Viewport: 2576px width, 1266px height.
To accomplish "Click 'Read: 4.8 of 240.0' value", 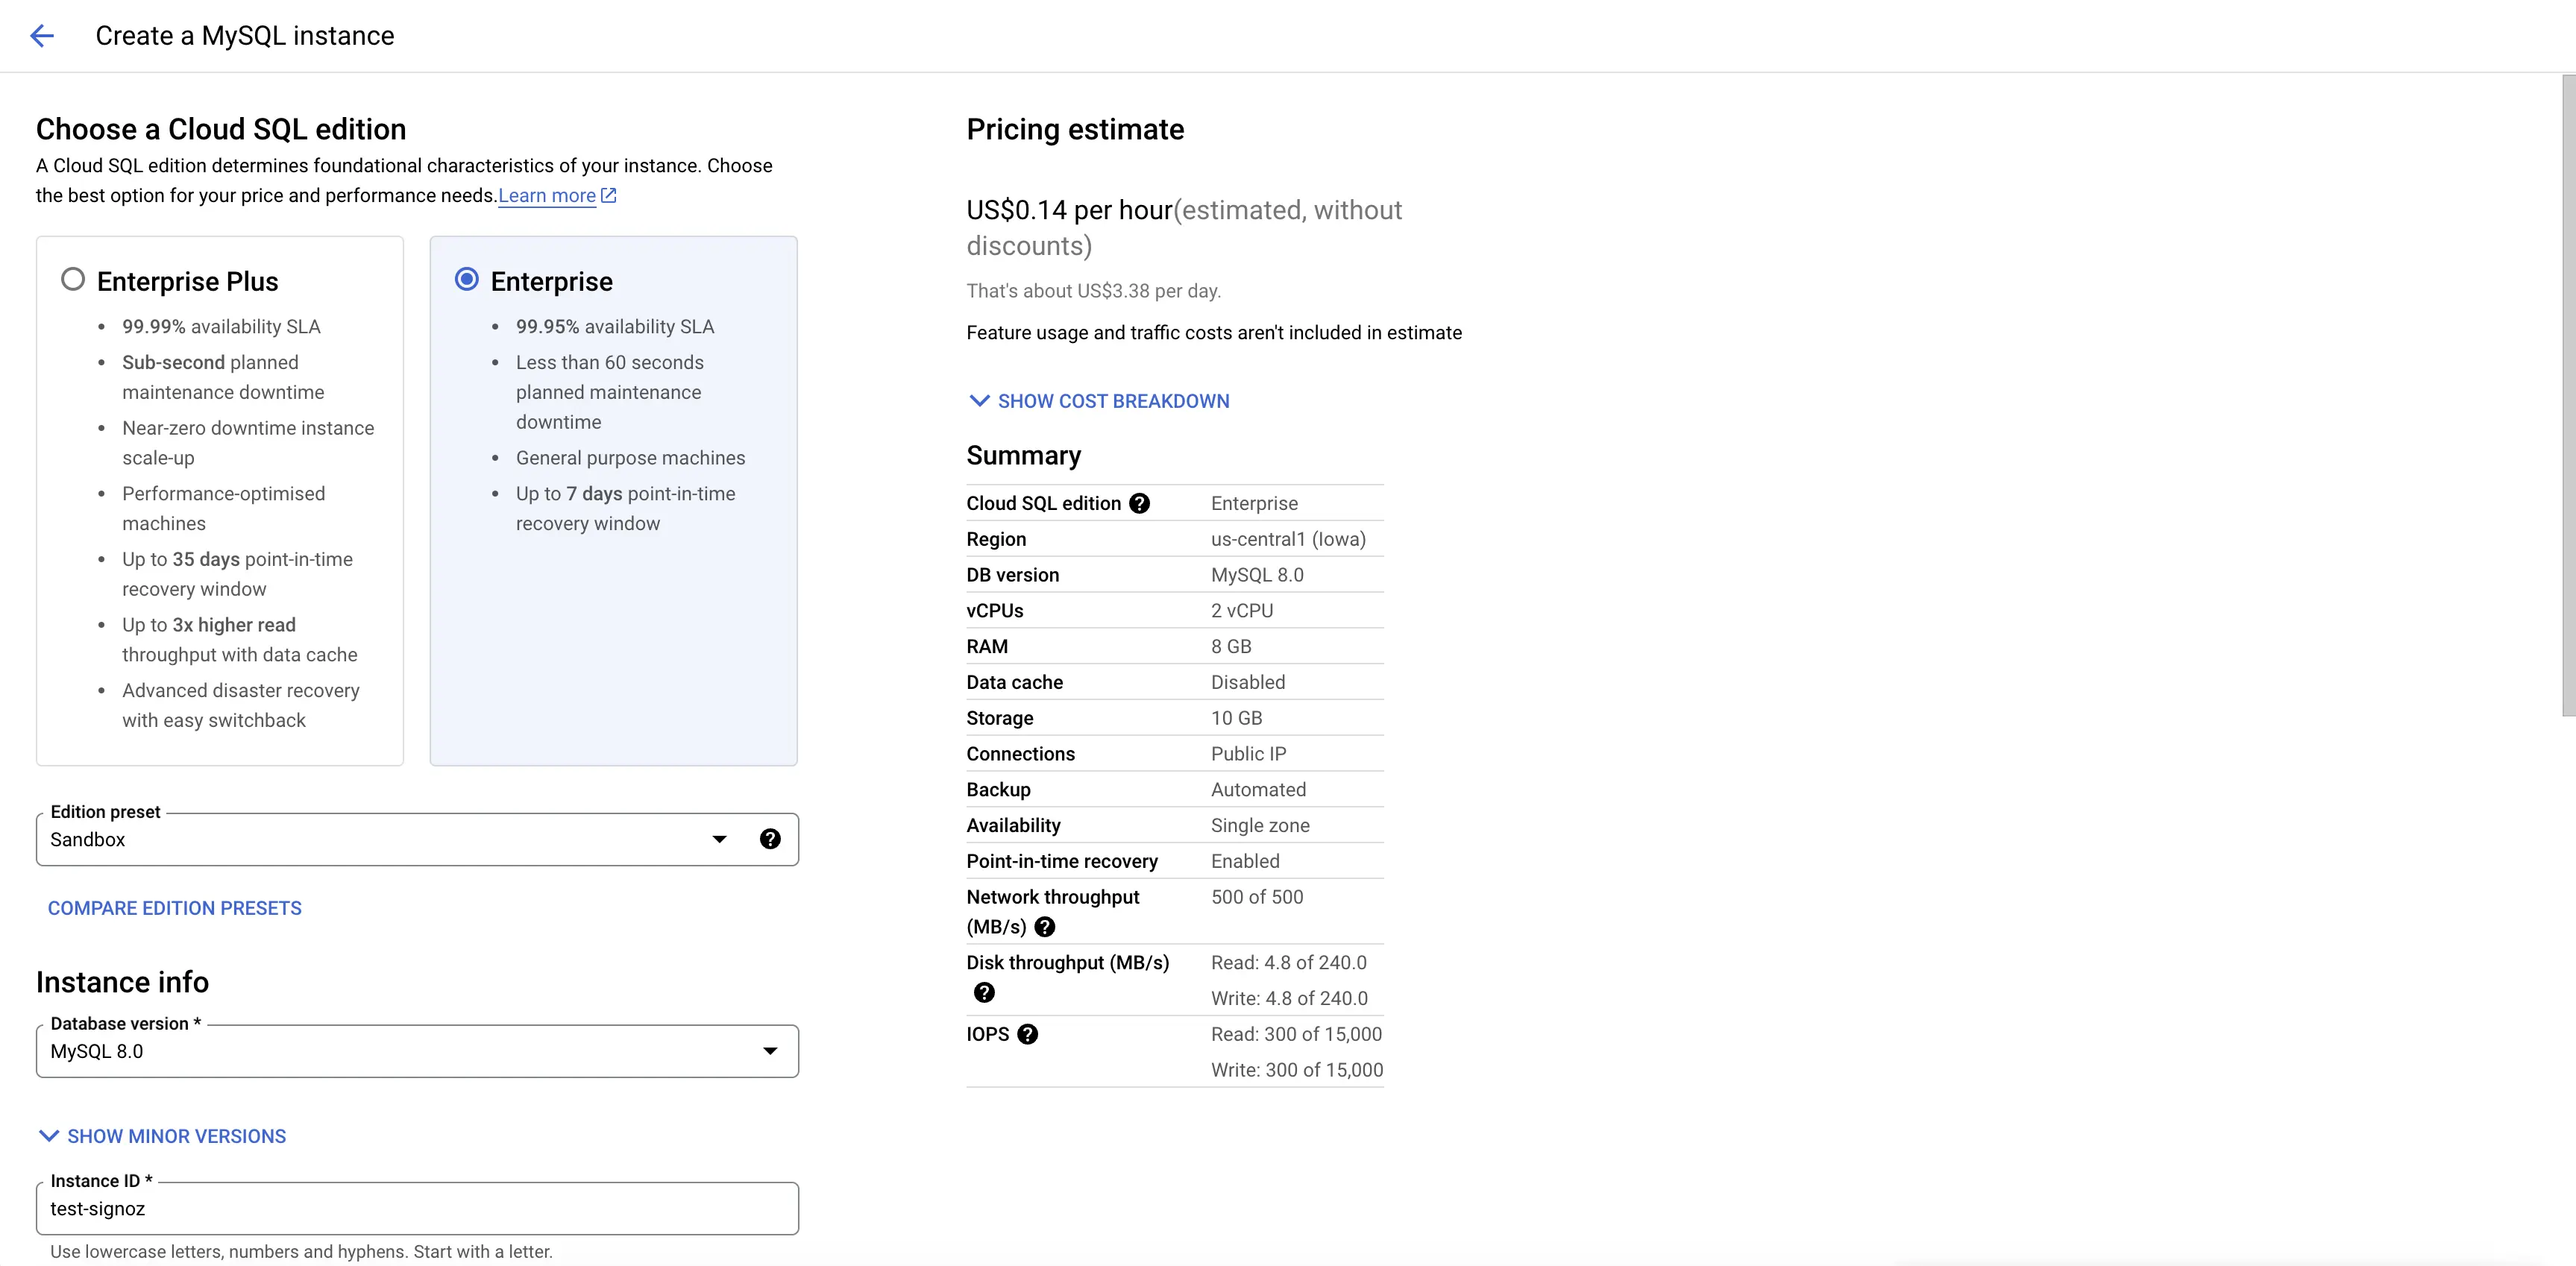I will point(1289,962).
